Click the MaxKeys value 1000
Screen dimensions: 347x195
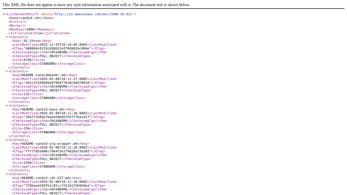click(x=30, y=29)
